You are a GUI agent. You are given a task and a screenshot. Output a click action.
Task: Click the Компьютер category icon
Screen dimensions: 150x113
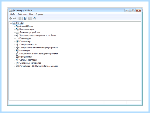(x=17, y=41)
